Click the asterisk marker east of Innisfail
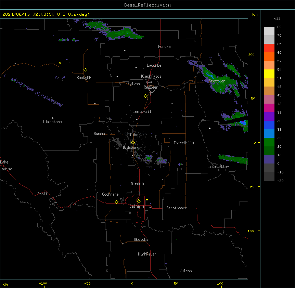 (172, 104)
